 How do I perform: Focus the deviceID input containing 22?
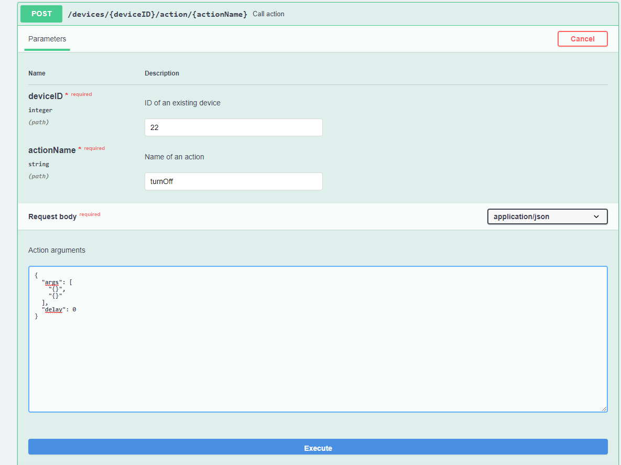click(233, 127)
